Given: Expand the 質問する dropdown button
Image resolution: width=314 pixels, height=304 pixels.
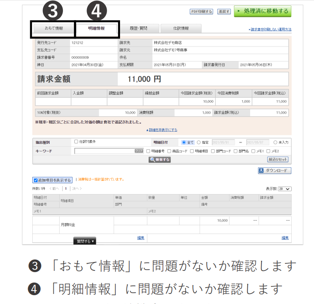Looking at the screenshot, I should point(85,241).
